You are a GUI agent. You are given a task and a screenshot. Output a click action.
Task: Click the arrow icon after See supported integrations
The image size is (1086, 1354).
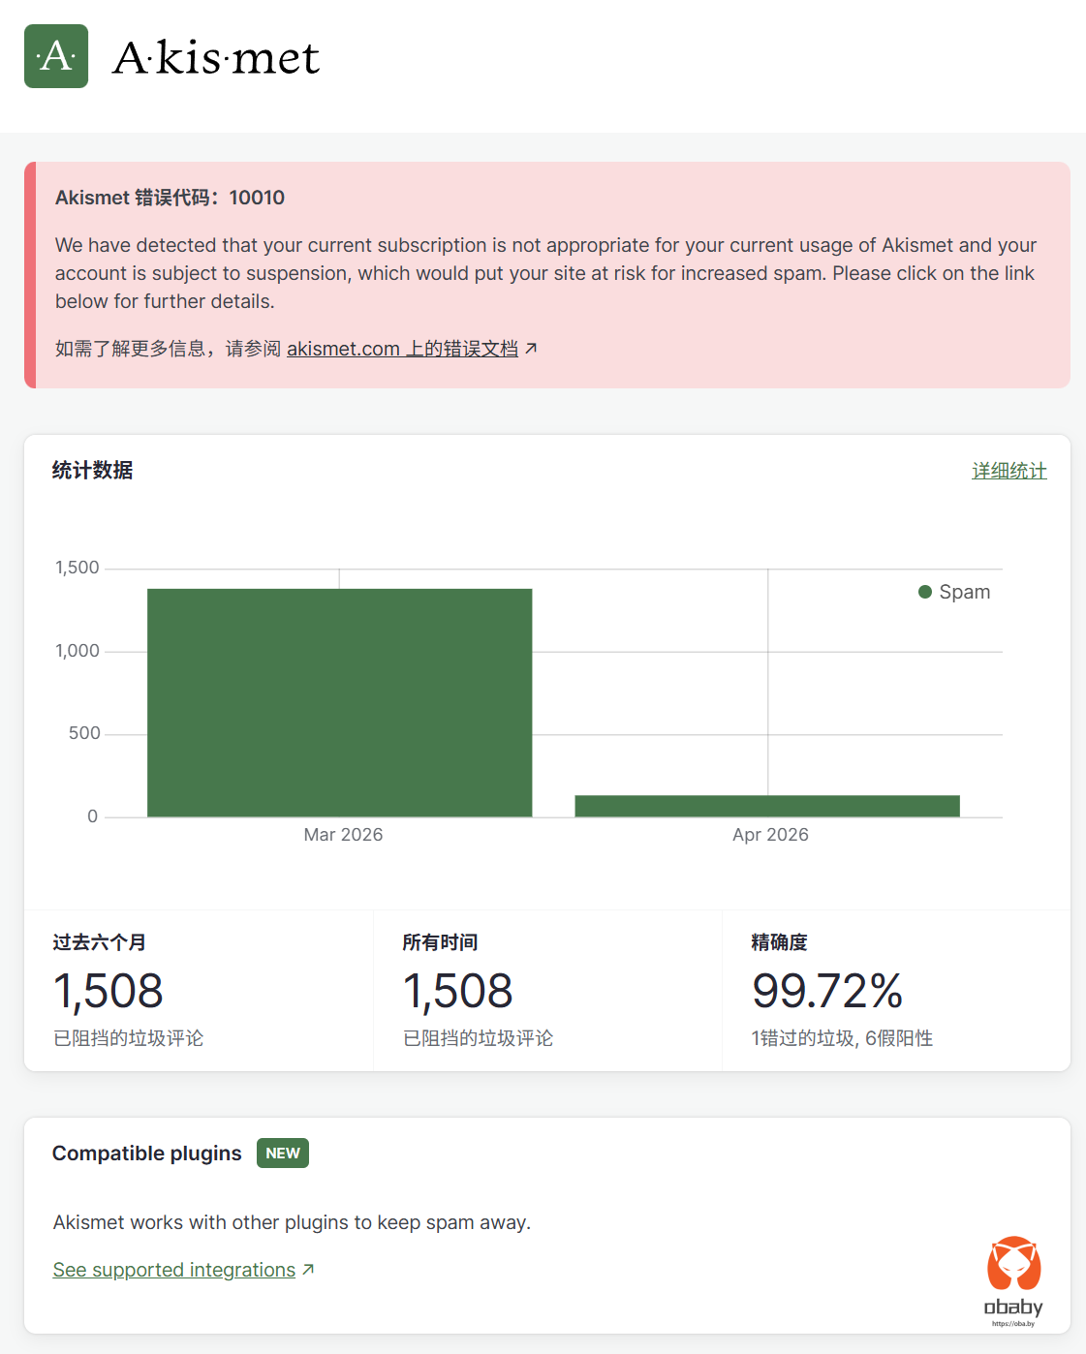(x=308, y=1269)
